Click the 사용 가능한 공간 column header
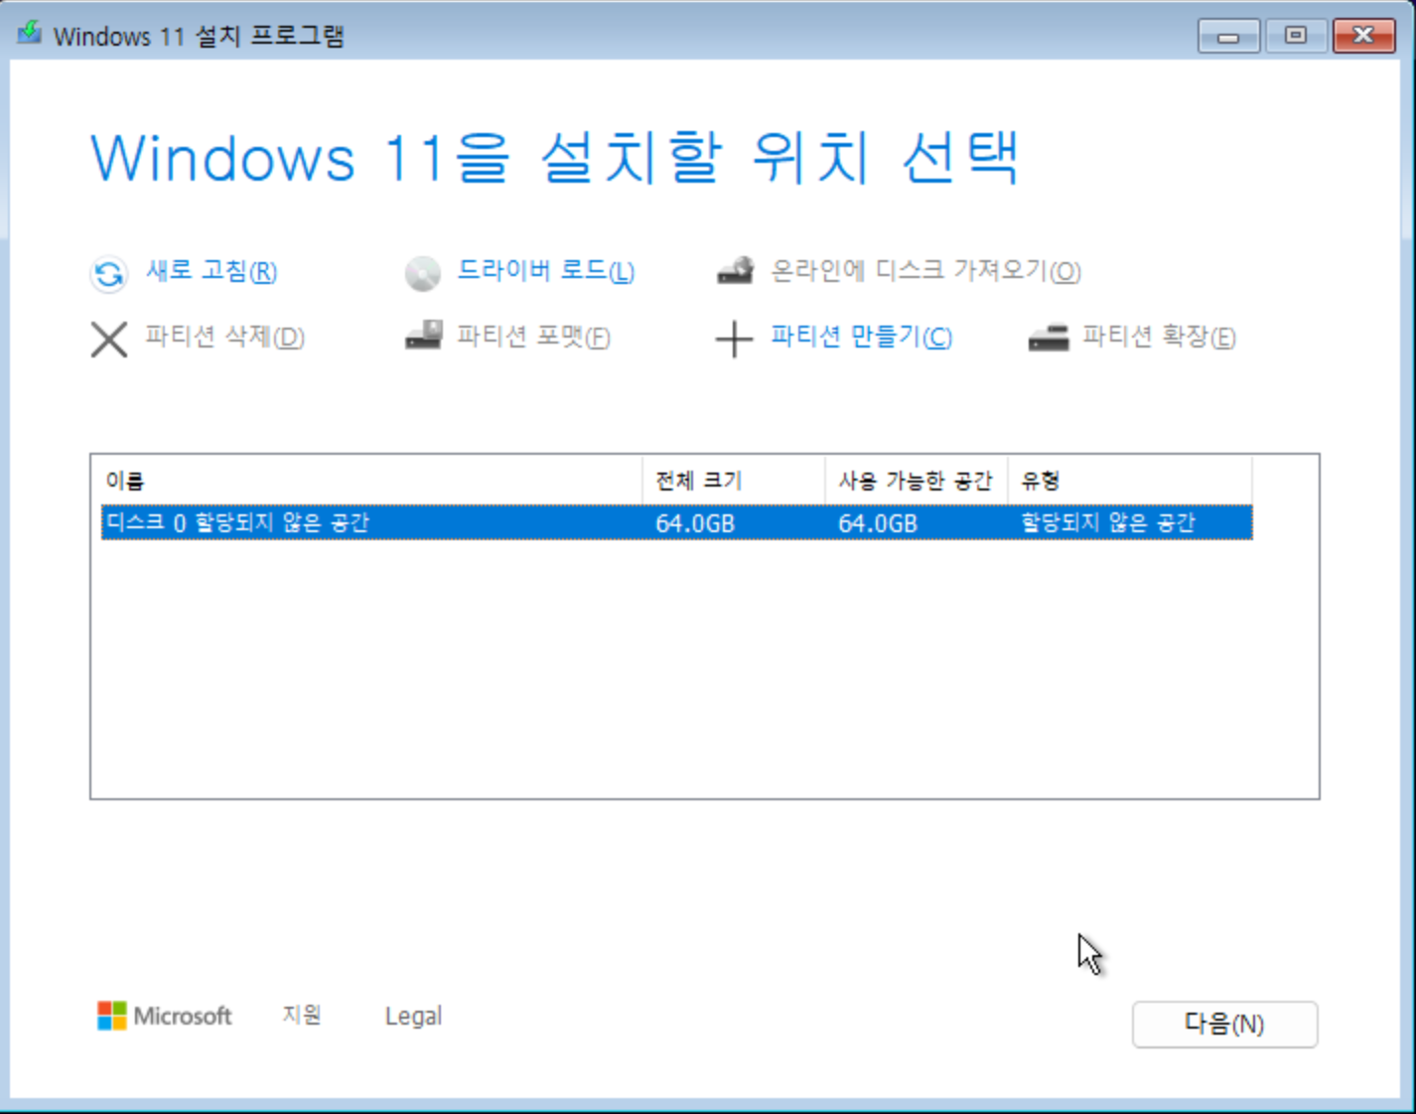 (917, 481)
